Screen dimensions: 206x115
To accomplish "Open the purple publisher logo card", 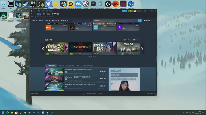I will click(119, 28).
